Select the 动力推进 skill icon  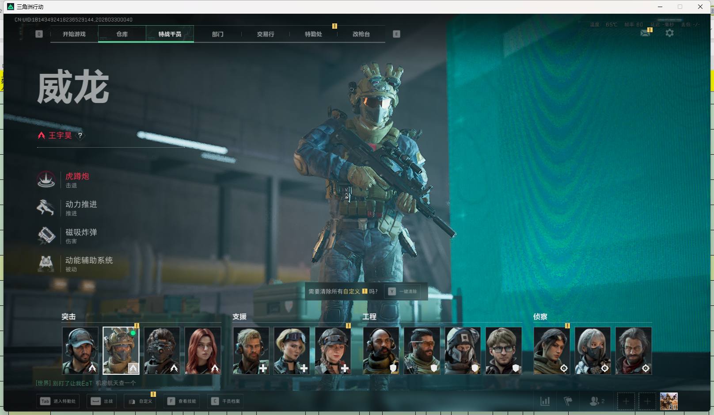point(46,208)
